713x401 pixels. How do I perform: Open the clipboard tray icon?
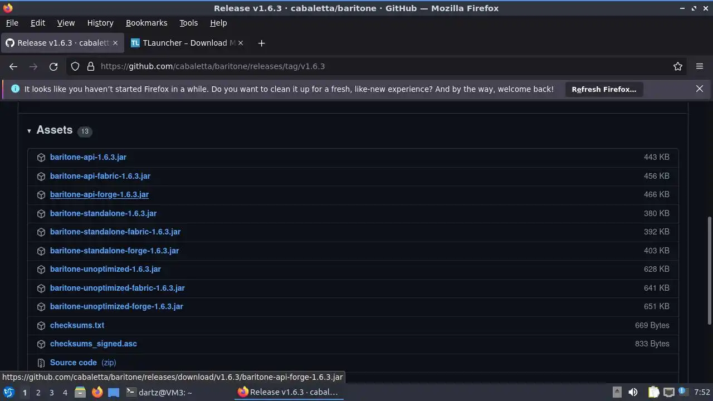653,392
